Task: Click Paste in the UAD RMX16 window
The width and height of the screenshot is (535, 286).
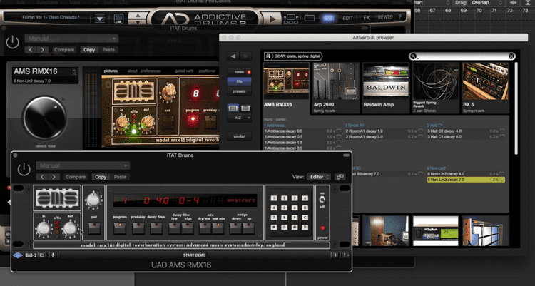Action: (120, 177)
